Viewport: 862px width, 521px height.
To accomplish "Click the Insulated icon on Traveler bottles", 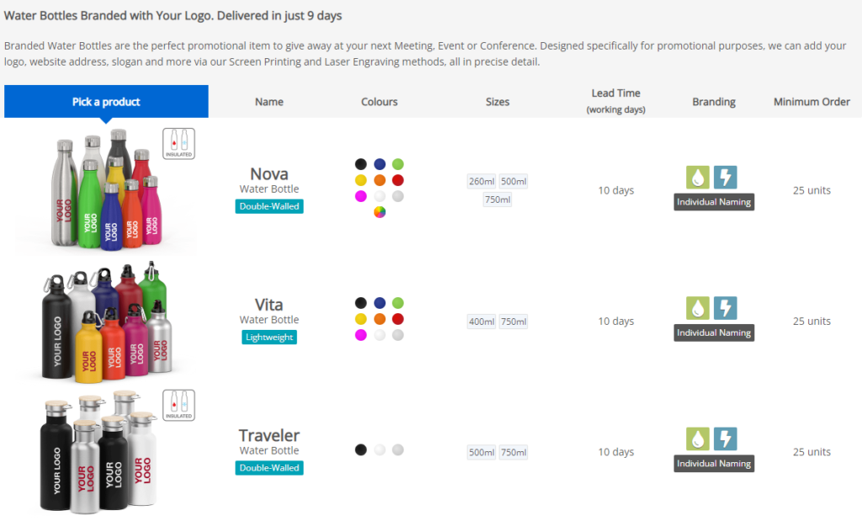I will click(178, 405).
